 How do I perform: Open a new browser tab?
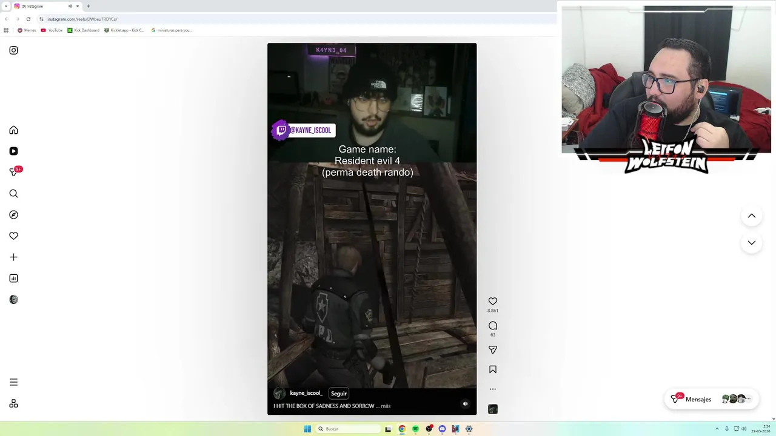pos(89,6)
